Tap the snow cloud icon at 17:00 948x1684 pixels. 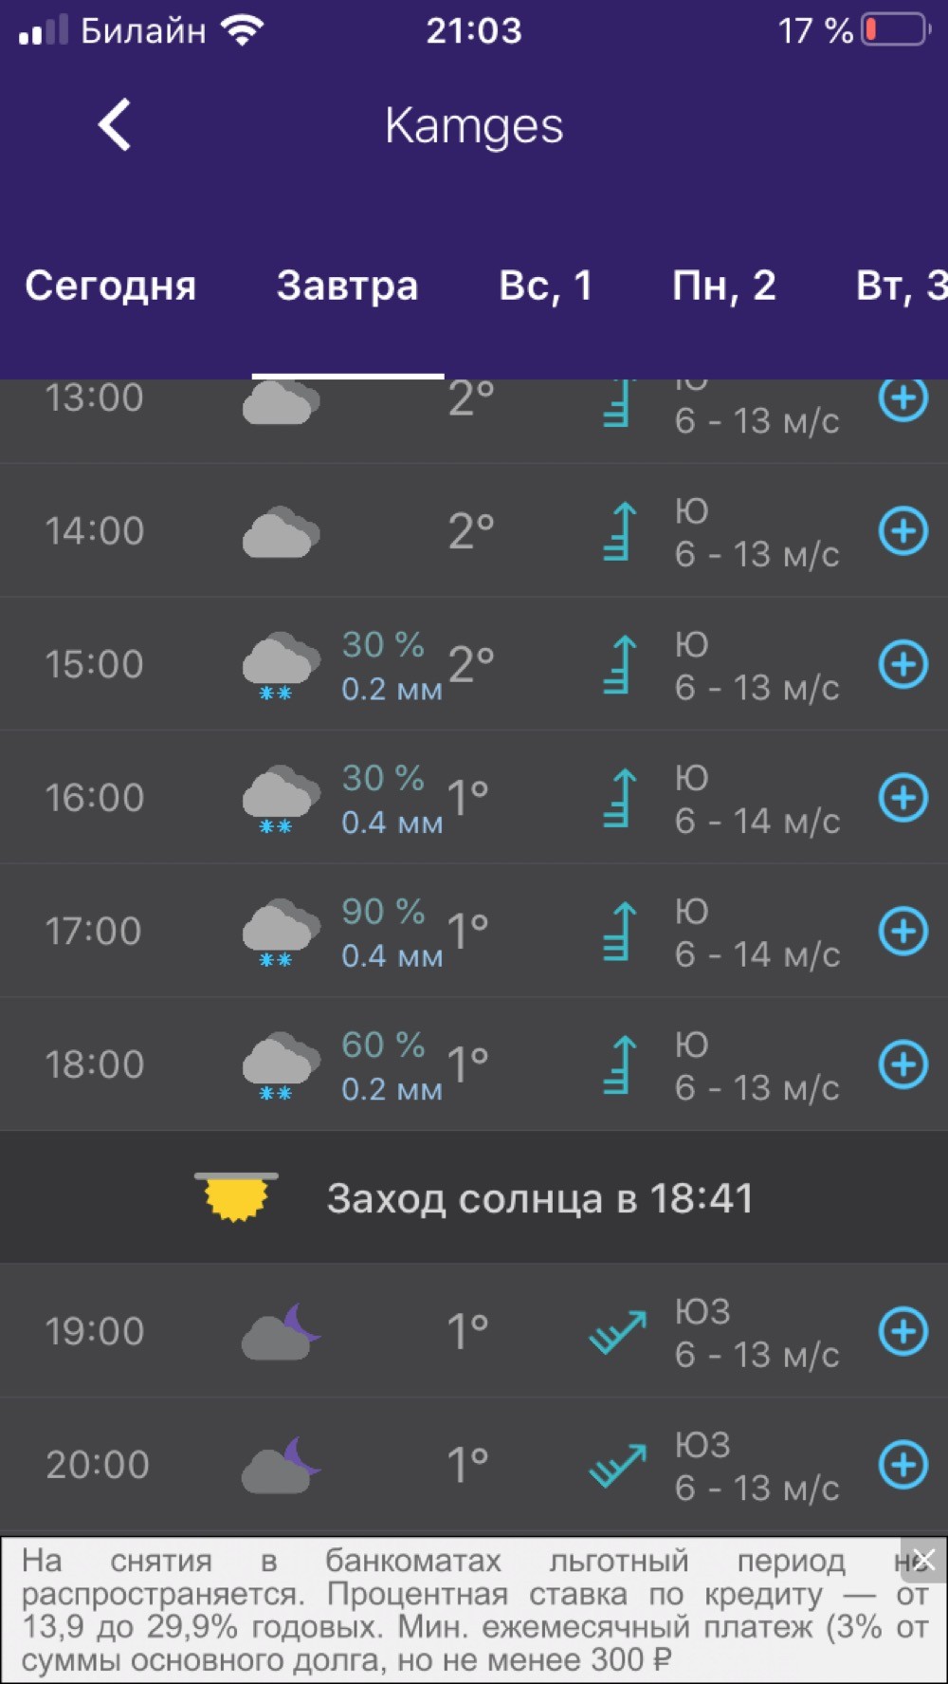281,932
